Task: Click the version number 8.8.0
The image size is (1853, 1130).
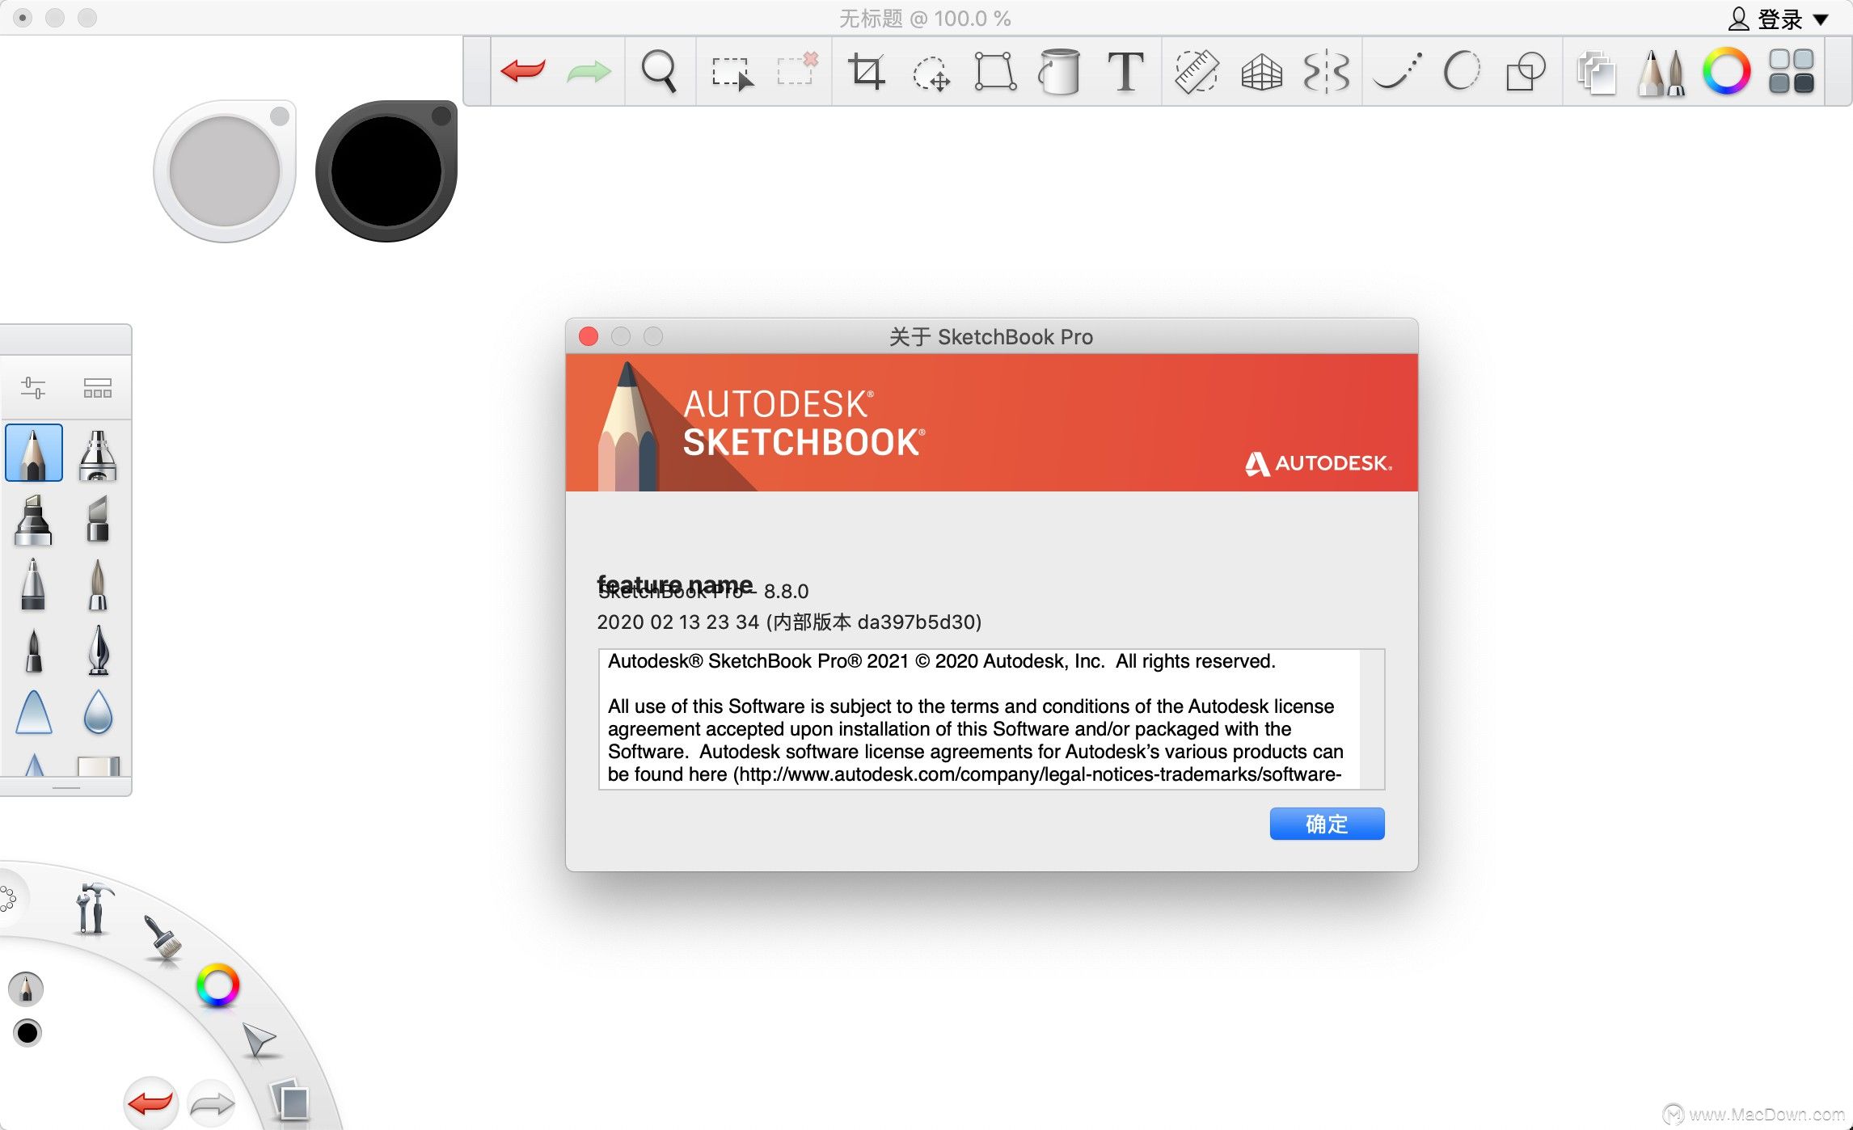Action: pos(786,591)
